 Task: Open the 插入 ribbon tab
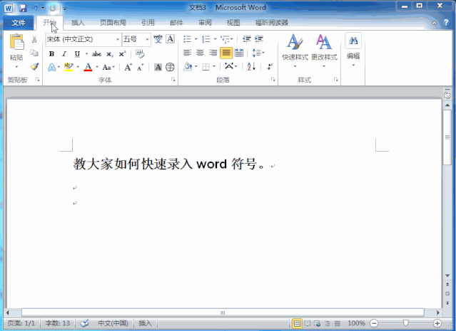[78, 23]
